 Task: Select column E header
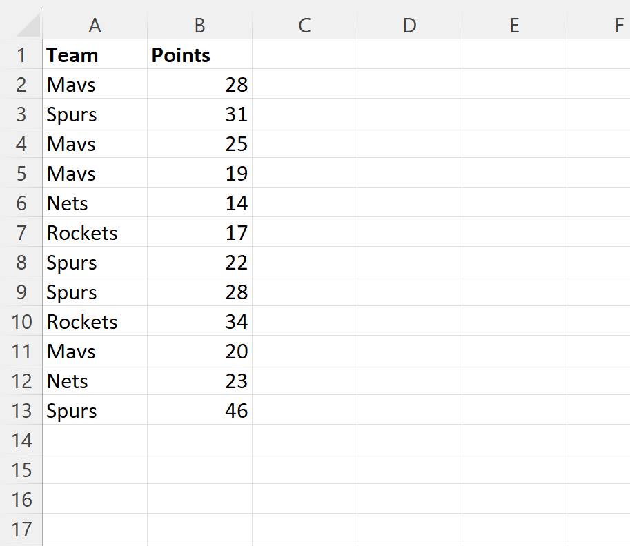coord(514,26)
